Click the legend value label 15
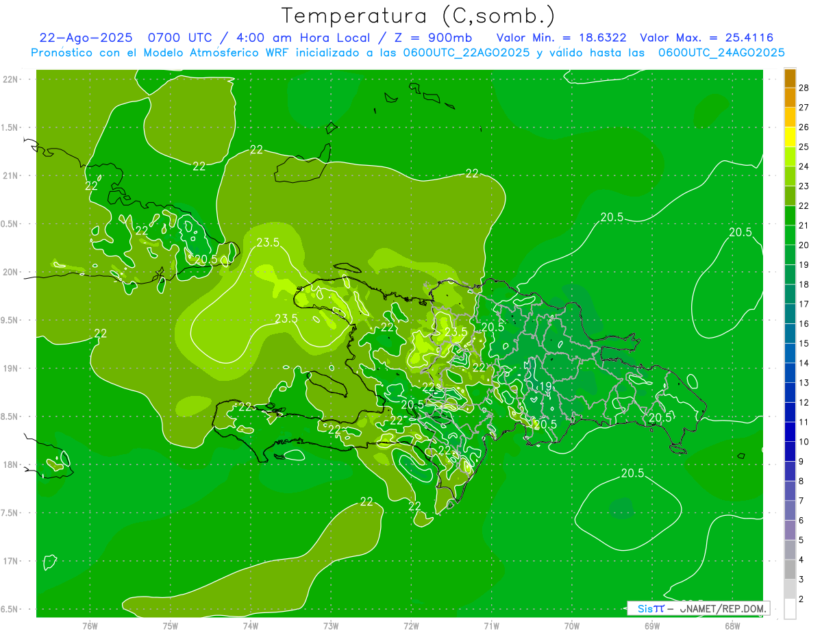This screenshot has height=635, width=822. point(804,343)
